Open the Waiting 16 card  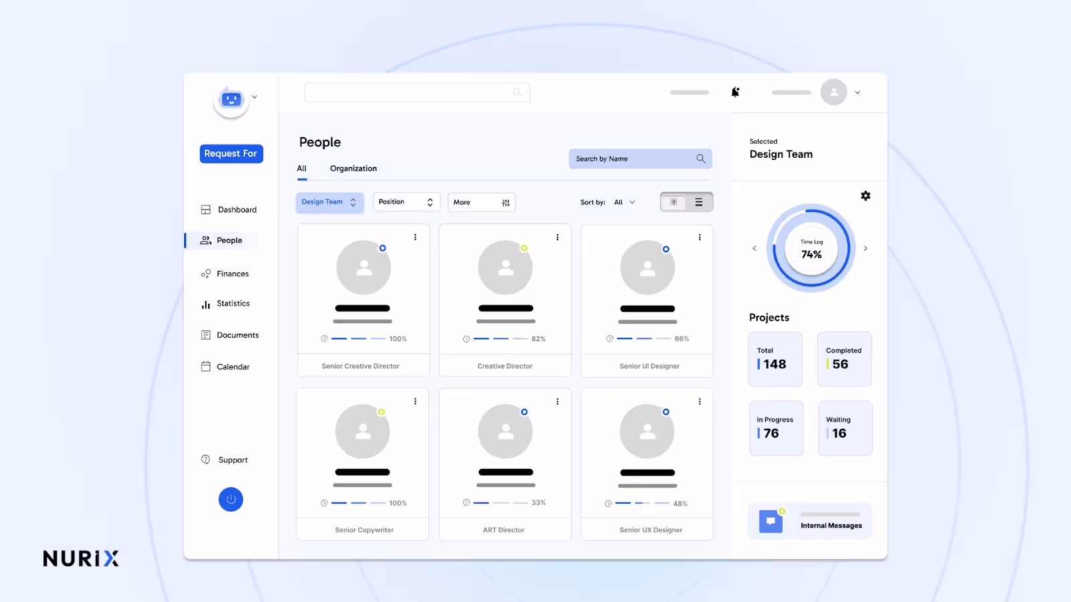845,428
